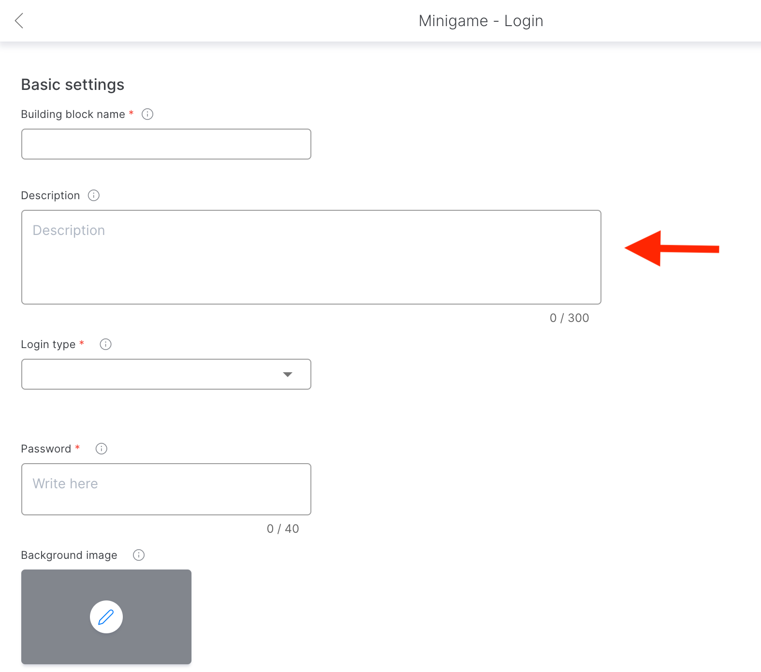Click the 'Password' label text
Image resolution: width=761 pixels, height=672 pixels.
point(46,449)
